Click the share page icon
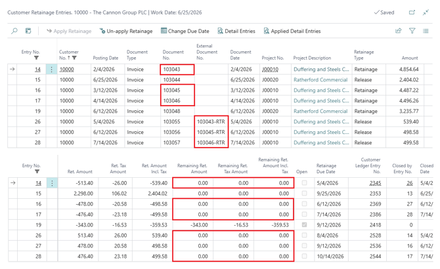 pyautogui.click(x=399, y=31)
